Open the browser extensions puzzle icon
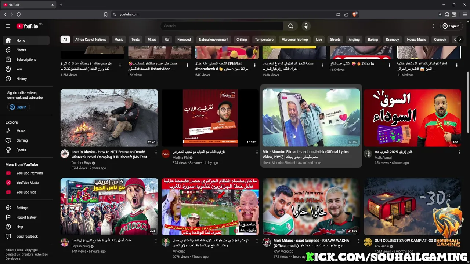Screen dimensions: 470x264 447,14
